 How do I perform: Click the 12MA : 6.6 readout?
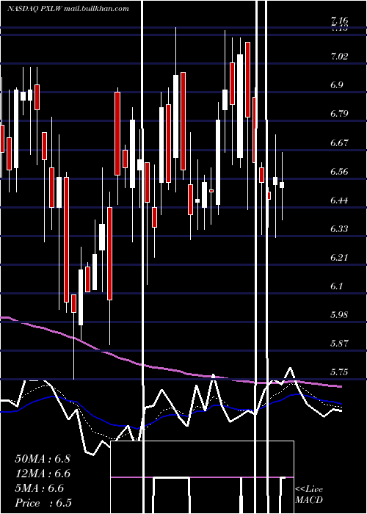pos(43,474)
